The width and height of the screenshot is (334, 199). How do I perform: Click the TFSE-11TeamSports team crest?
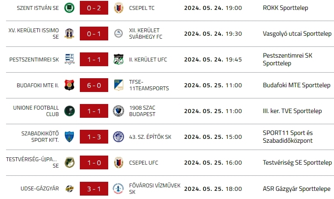pyautogui.click(x=118, y=85)
